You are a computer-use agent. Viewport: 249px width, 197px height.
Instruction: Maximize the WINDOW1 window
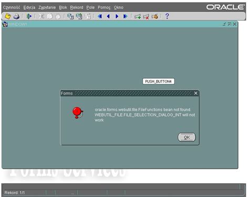click(230, 24)
